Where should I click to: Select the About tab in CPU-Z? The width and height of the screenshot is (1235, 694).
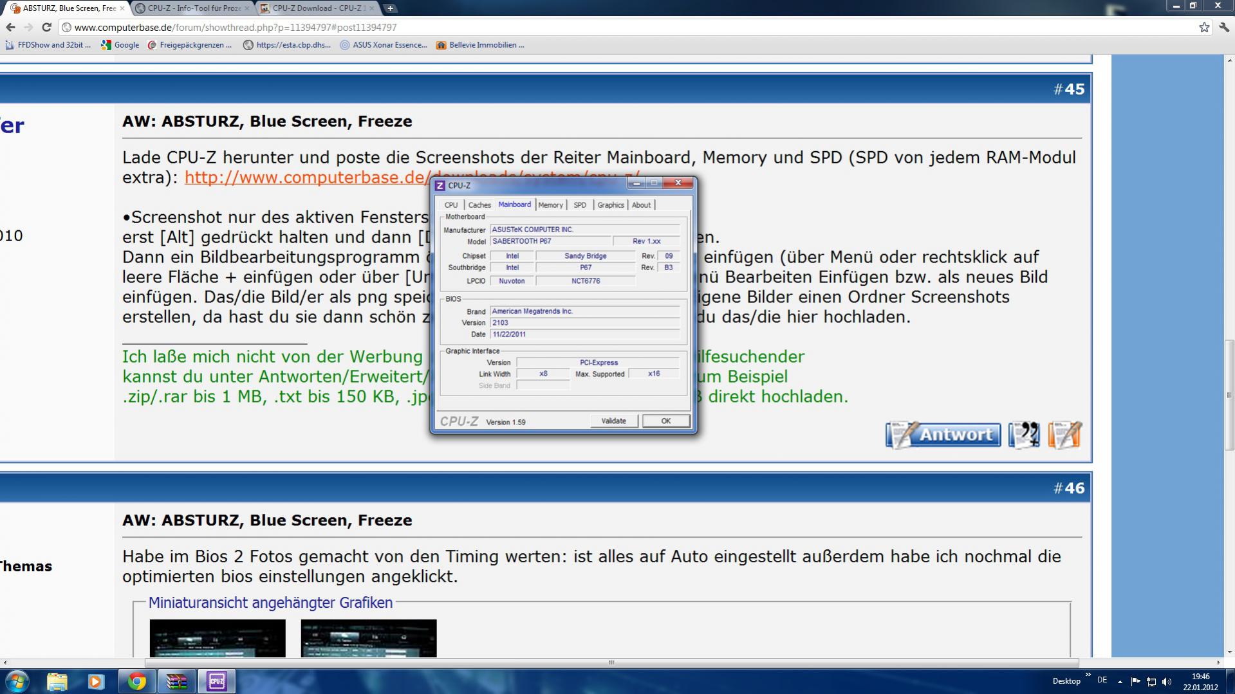(x=641, y=205)
